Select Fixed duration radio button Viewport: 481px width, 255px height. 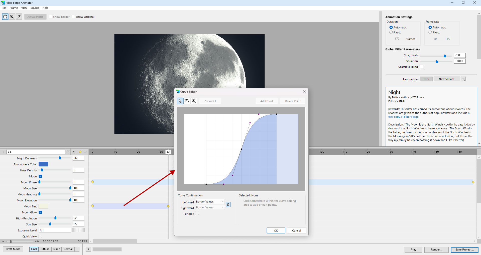[391, 32]
